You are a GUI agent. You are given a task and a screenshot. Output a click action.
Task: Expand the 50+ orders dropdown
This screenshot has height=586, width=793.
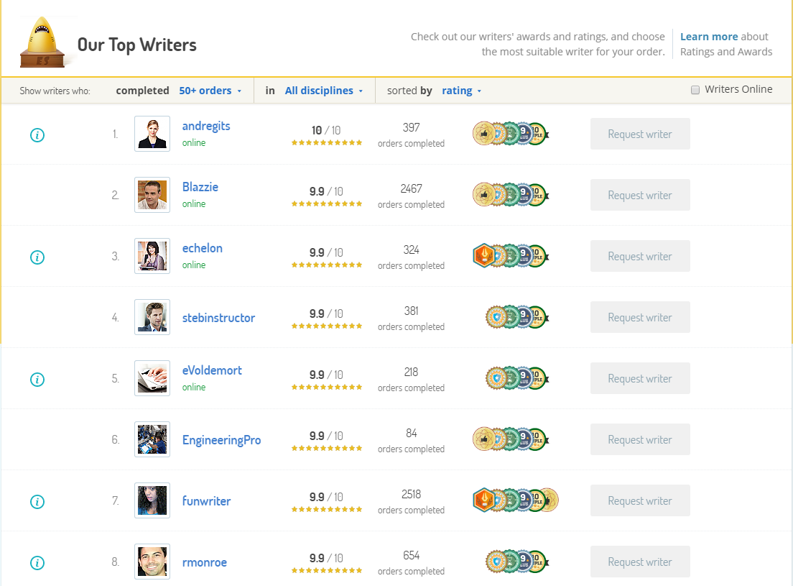[x=210, y=91]
